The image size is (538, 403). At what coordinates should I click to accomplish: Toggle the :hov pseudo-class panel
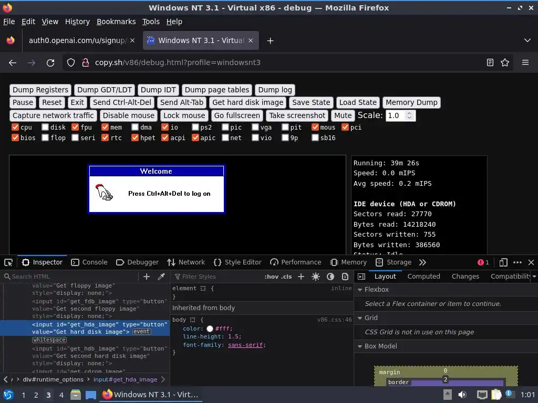272,277
